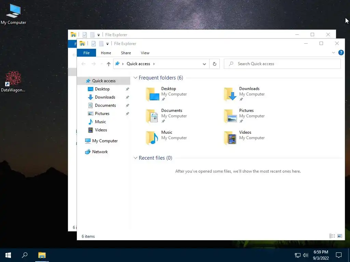Viewport: 350px width, 262px height.
Task: Select My Computer in the navigation pane
Action: pyautogui.click(x=101, y=141)
